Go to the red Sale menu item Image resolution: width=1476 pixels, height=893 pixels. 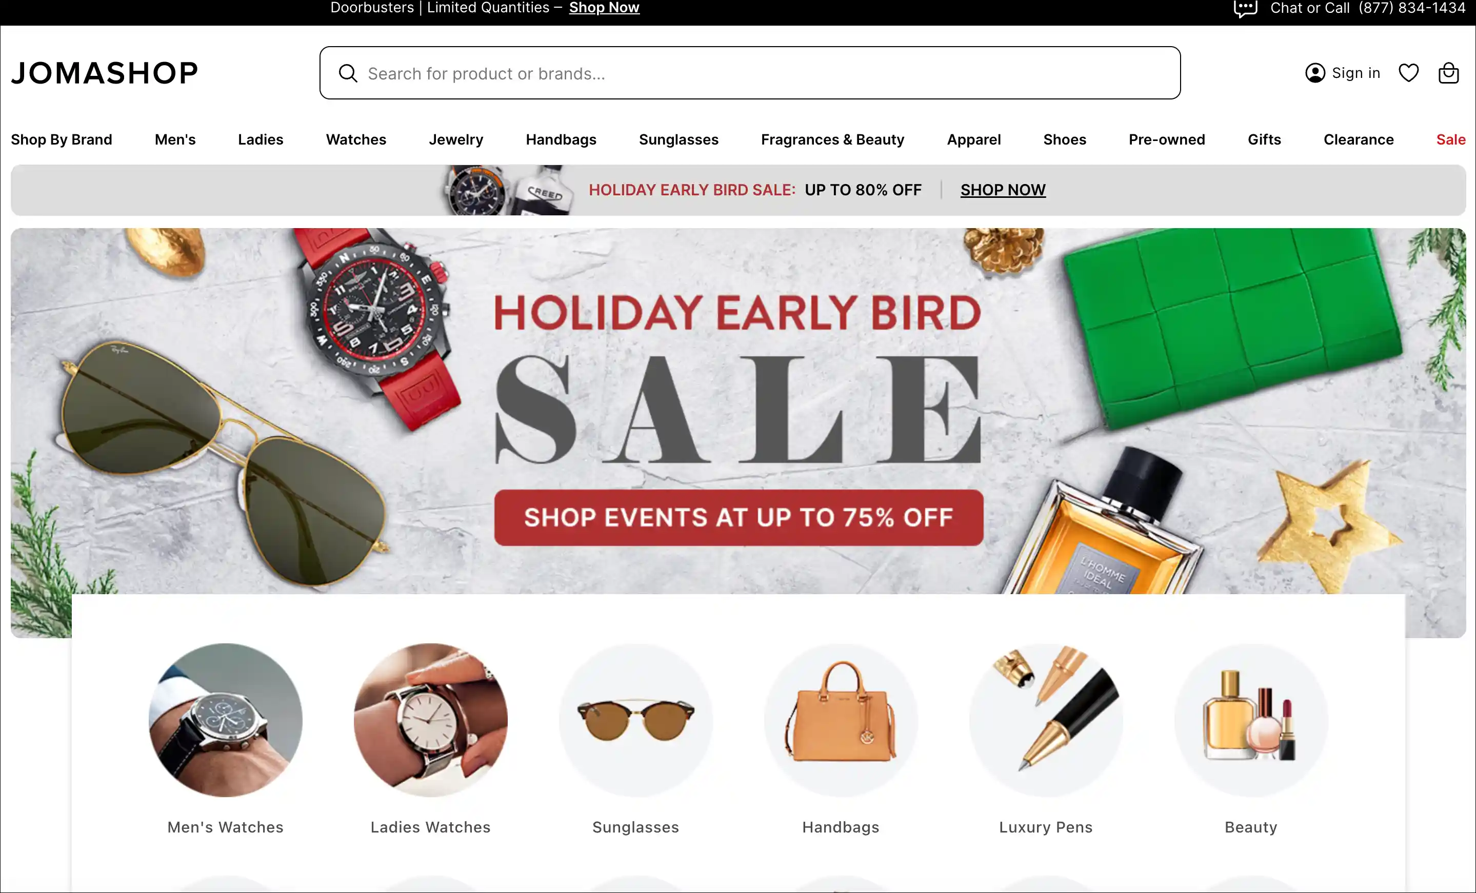point(1450,139)
